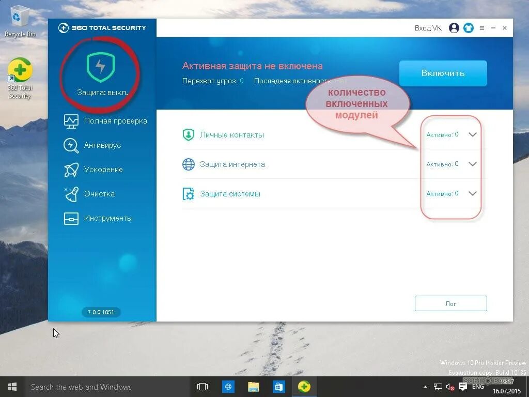Screen dimensions: 529x397
Task: Click the Защита системы label
Action: pyautogui.click(x=230, y=194)
